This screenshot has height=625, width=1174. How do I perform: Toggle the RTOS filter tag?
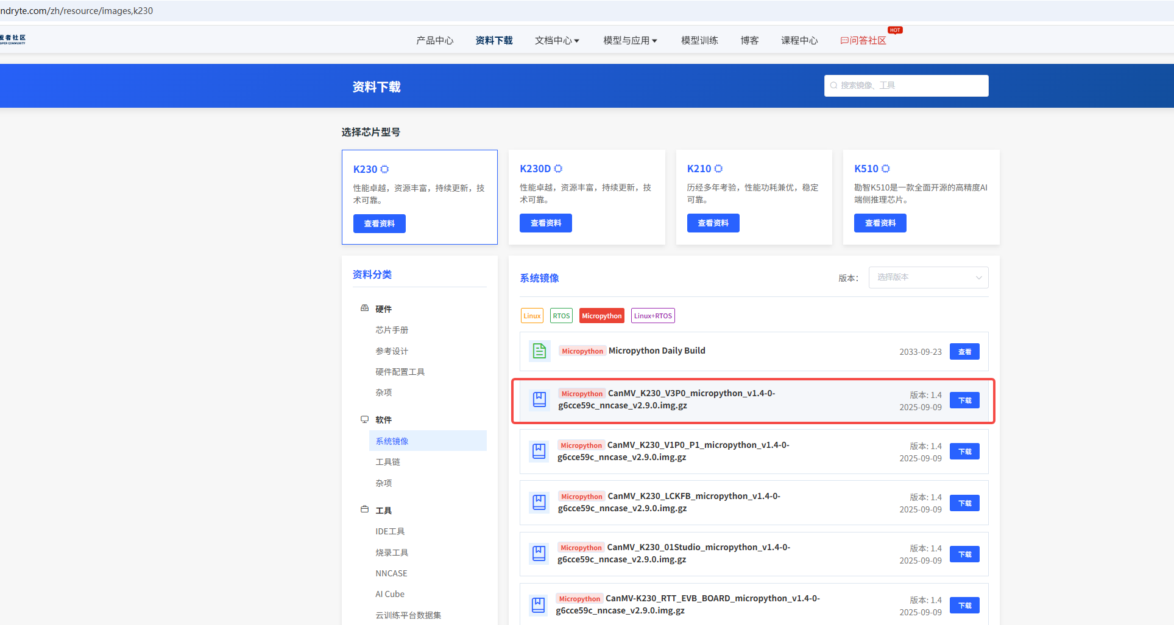(561, 316)
